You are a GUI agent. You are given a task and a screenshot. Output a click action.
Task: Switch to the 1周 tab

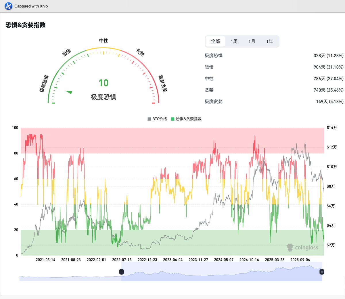click(x=234, y=41)
